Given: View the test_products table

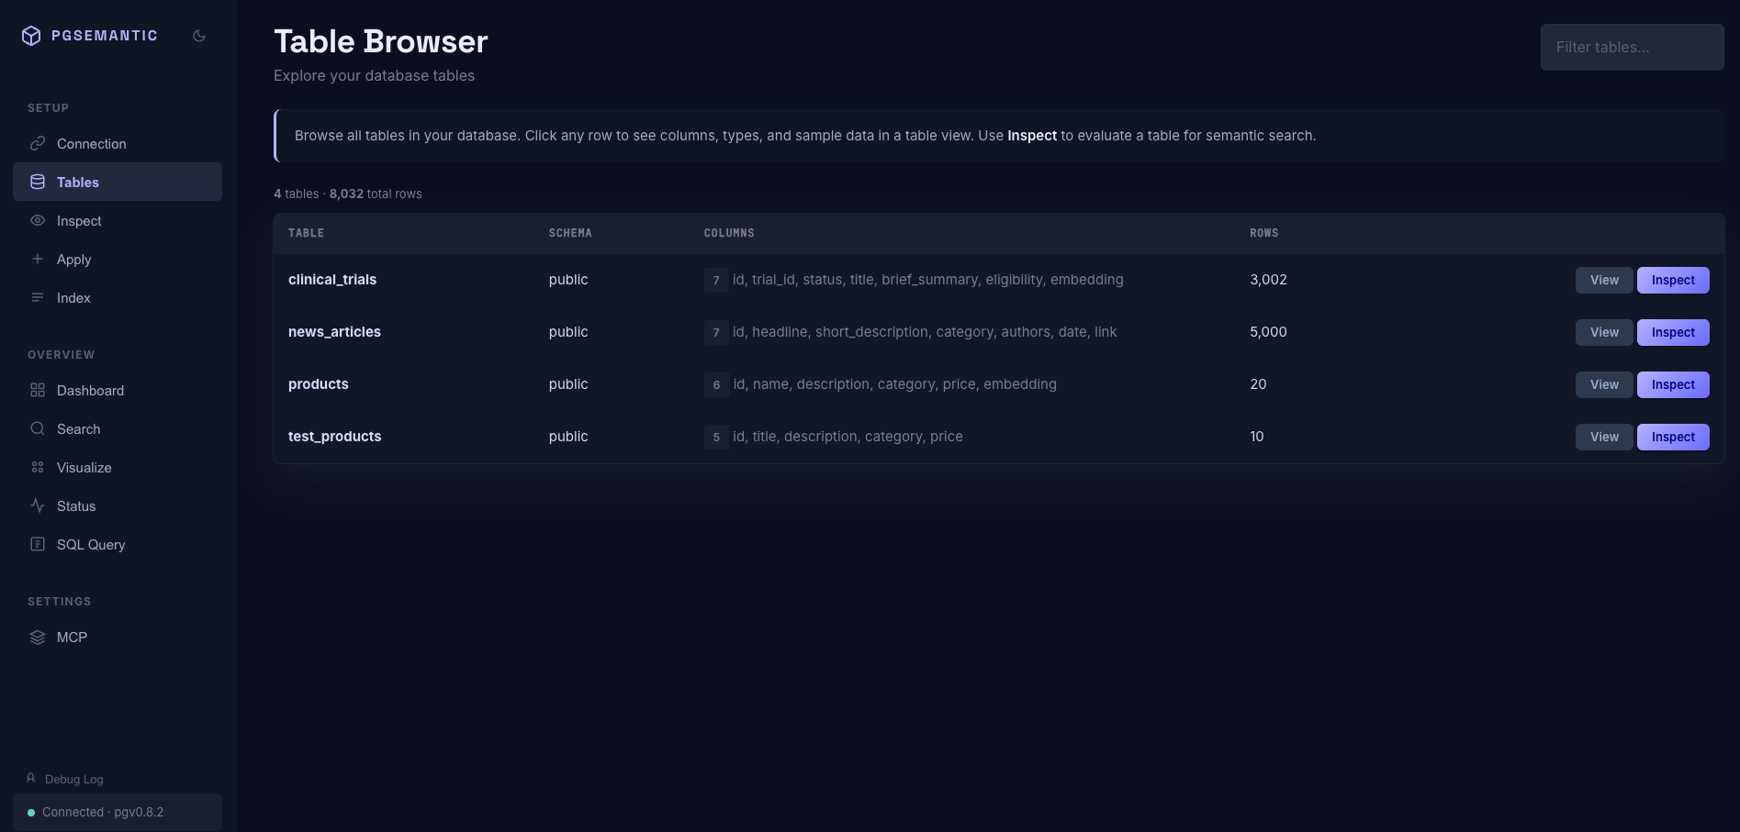Looking at the screenshot, I should pos(1604,437).
